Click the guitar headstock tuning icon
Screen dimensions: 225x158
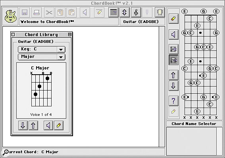(x=160, y=12)
